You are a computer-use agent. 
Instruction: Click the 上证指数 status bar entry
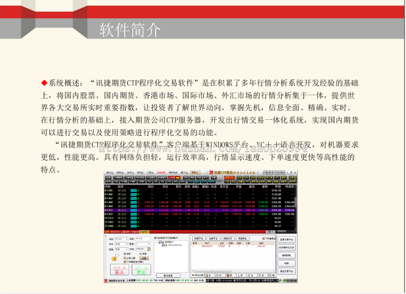pyautogui.click(x=145, y=280)
